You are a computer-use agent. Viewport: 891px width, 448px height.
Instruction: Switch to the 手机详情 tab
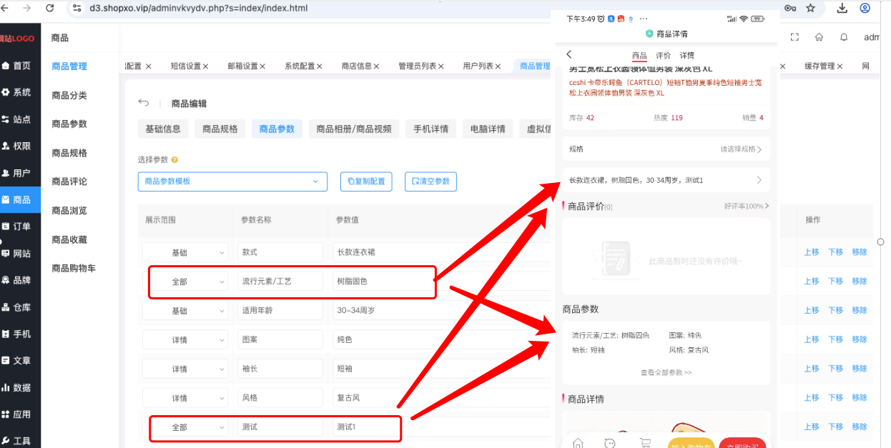click(x=431, y=129)
